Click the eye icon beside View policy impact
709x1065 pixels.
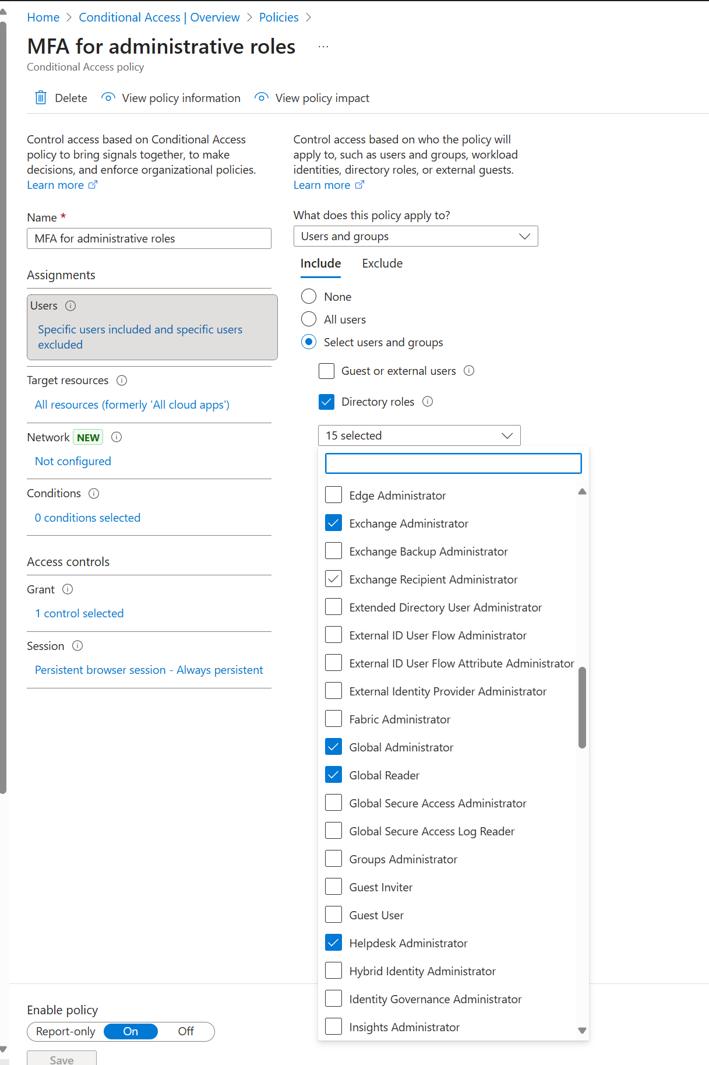pyautogui.click(x=262, y=97)
